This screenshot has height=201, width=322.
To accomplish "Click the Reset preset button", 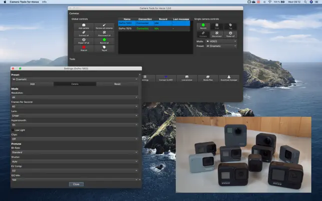I will (117, 84).
